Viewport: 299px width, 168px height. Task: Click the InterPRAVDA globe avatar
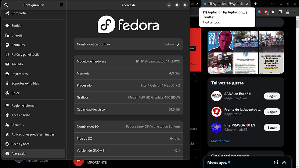(216, 127)
